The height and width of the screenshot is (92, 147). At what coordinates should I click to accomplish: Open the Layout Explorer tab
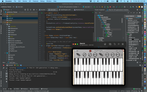(x=130, y=16)
